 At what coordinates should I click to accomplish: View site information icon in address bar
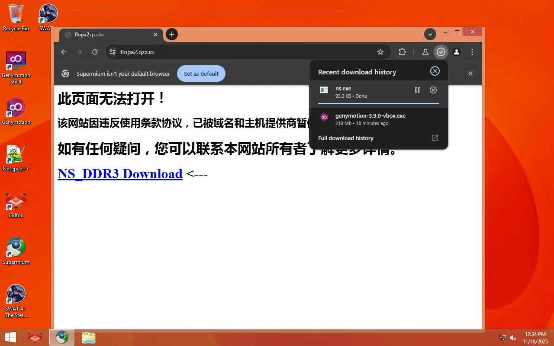point(113,52)
